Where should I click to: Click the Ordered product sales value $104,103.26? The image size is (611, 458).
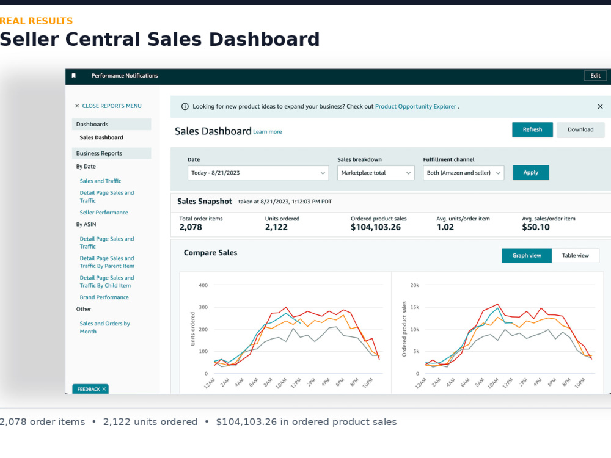376,227
